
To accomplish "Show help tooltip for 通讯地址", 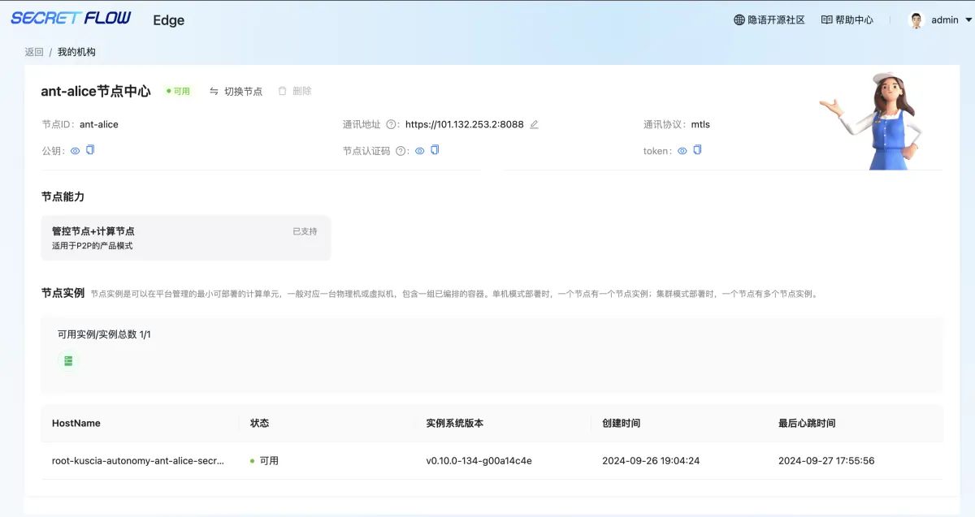I will (x=391, y=124).
